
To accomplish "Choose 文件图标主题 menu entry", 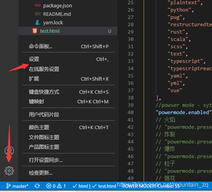I will tap(69, 137).
